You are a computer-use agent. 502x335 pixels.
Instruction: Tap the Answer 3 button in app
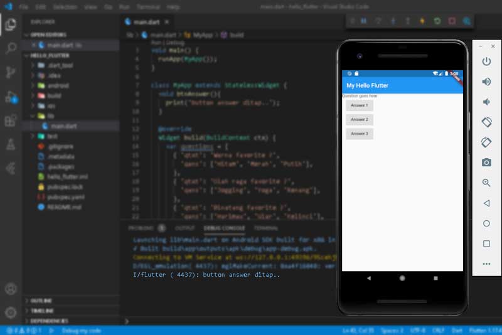coord(360,134)
